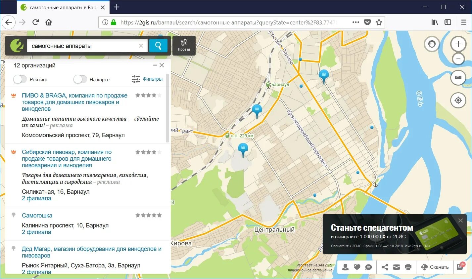This screenshot has height=279, width=472.
Task: Open the Сибирский пивовар company listing
Action: [x=67, y=159]
